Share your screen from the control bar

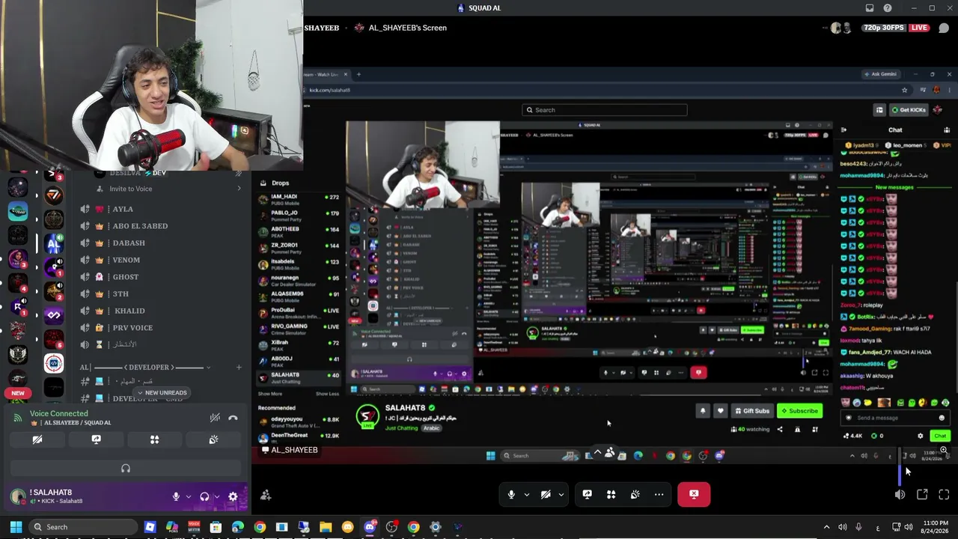coord(587,494)
